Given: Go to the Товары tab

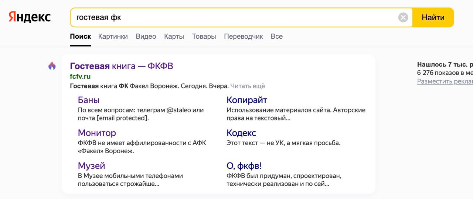Looking at the screenshot, I should click(204, 36).
